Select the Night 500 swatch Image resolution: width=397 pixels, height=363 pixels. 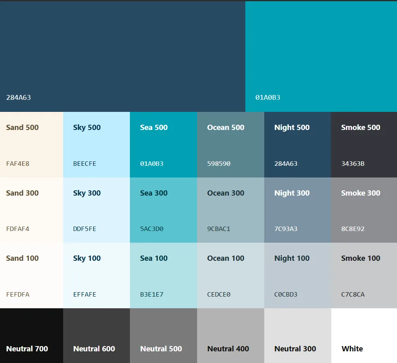click(x=298, y=144)
